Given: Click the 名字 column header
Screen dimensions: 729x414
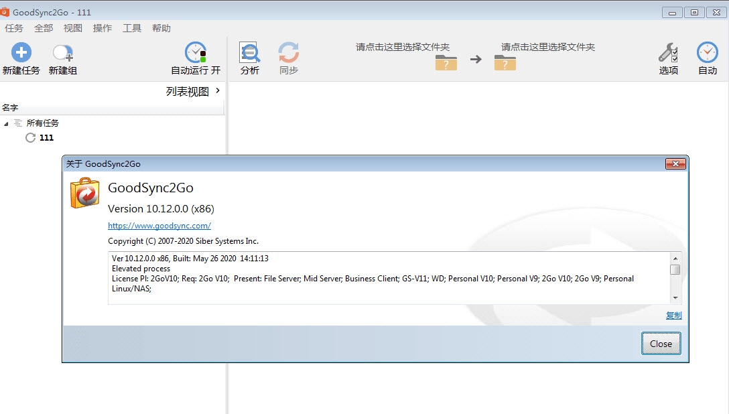Looking at the screenshot, I should point(112,108).
